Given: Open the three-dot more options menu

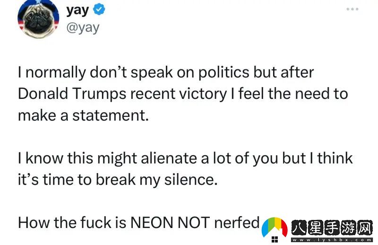Looking at the screenshot, I should (x=352, y=9).
